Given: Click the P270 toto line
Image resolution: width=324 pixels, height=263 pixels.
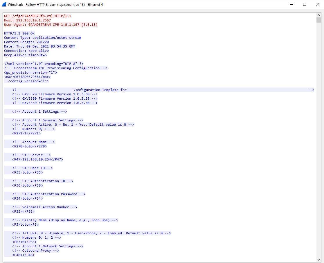Looking at the screenshot, I should tap(29, 146).
